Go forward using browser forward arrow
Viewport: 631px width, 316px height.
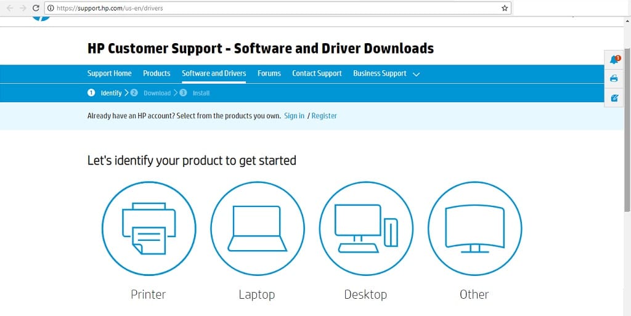[23, 8]
